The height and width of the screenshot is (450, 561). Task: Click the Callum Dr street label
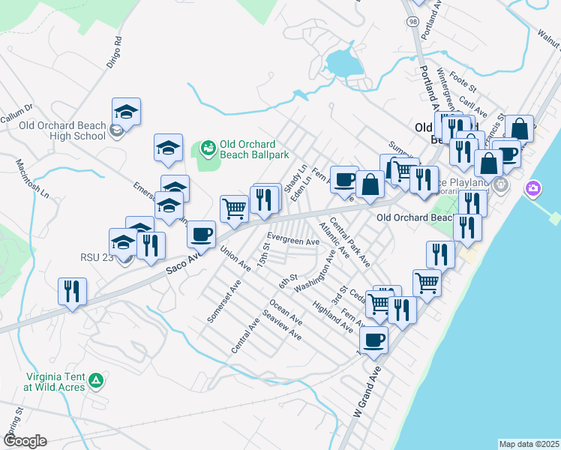point(16,113)
